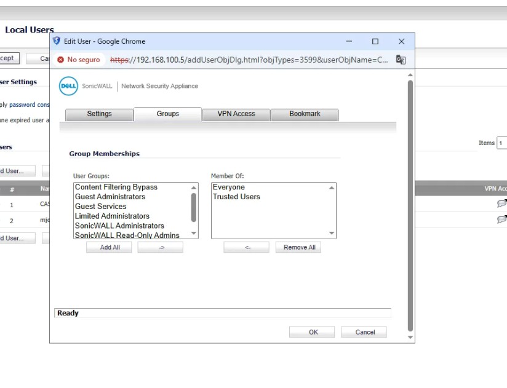The height and width of the screenshot is (388, 507).
Task: Select 'Trusted Users' in Member Of list
Action: pos(236,197)
